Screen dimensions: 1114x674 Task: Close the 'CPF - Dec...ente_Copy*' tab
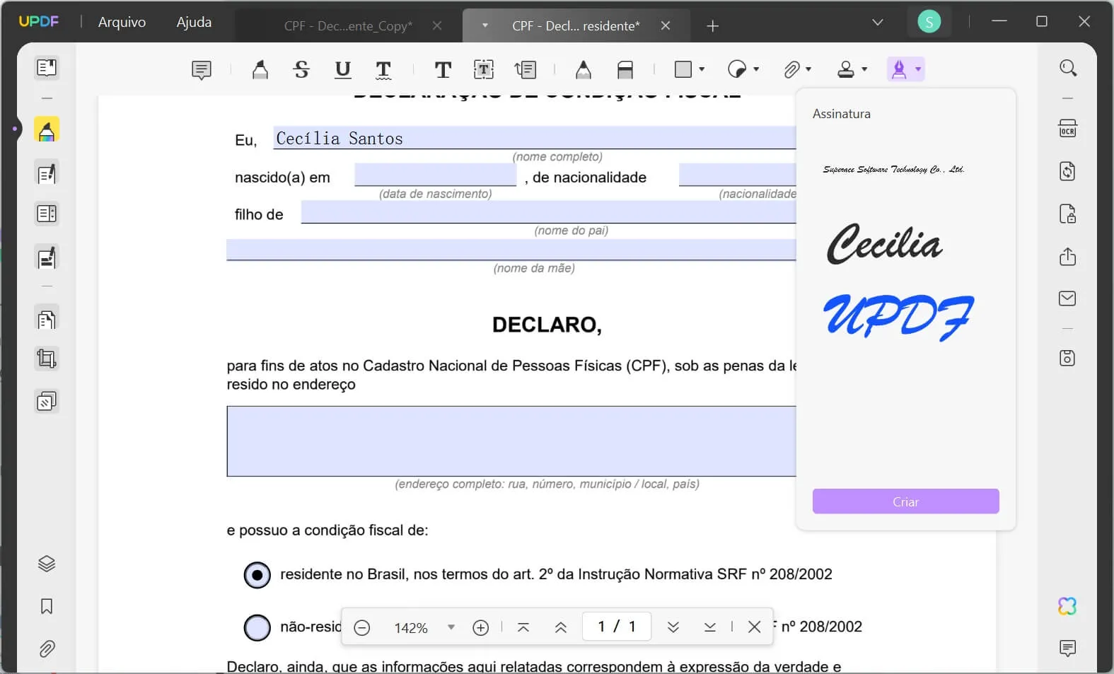437,25
